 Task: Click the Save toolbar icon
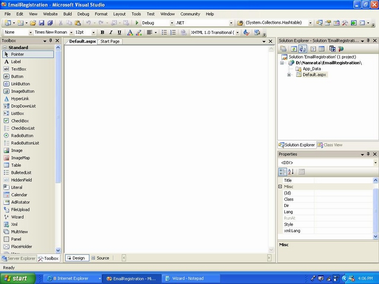(41, 23)
